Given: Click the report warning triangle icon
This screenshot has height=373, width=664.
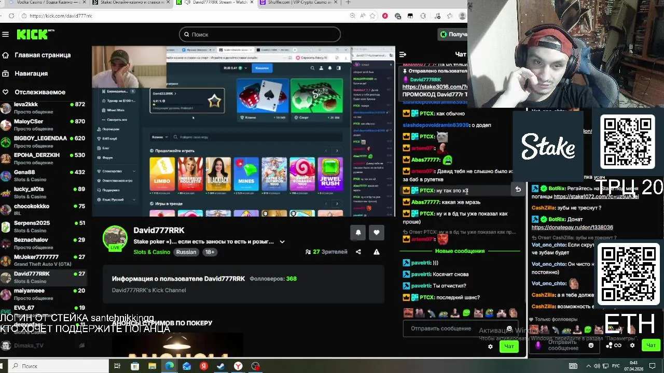Looking at the screenshot, I should (377, 252).
